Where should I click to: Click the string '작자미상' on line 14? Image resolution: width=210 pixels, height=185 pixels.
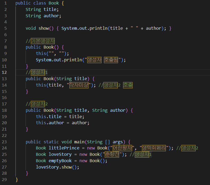[x=79, y=85]
